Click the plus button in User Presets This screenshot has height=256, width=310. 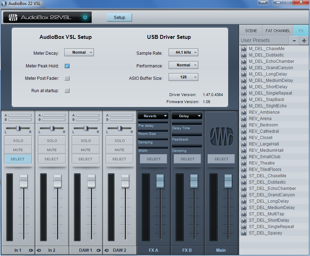point(304,41)
